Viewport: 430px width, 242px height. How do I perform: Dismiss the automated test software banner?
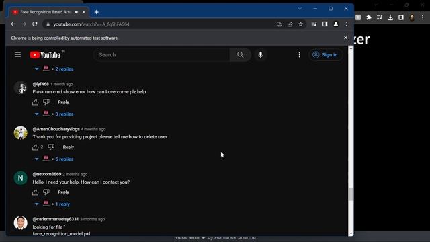[345, 38]
